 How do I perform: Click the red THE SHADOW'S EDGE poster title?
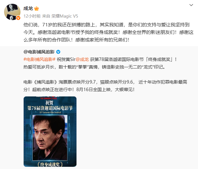point(48,98)
